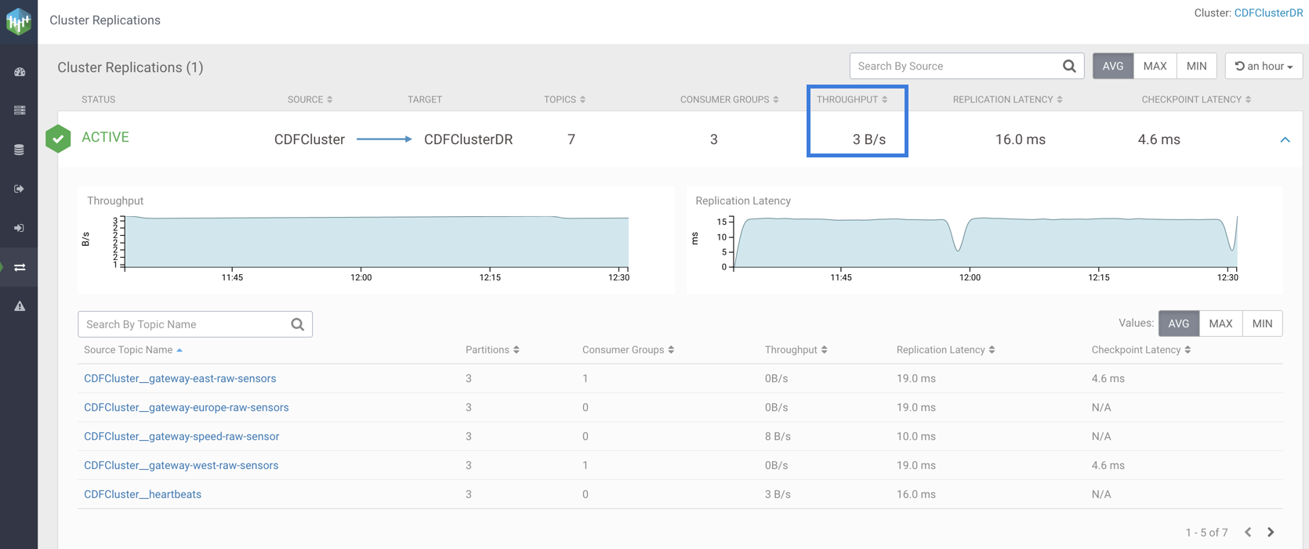Set topic table Values to MAX
1309x549 pixels.
coord(1220,323)
